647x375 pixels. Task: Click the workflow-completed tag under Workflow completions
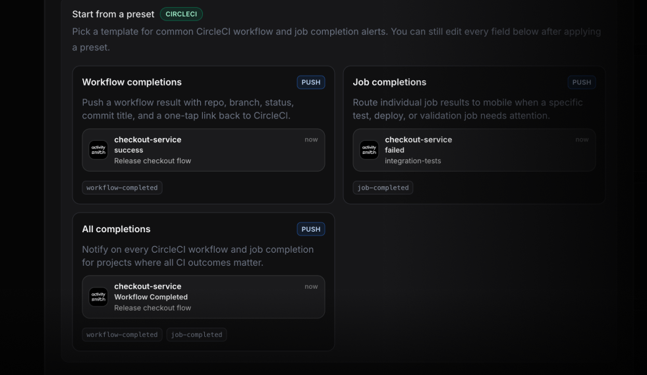tap(122, 187)
